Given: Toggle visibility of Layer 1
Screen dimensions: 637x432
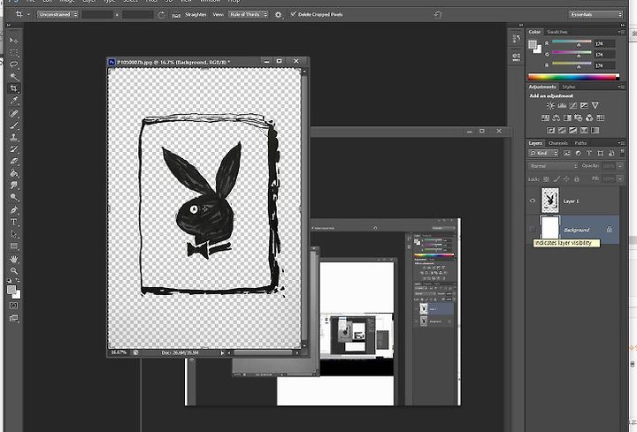Looking at the screenshot, I should (x=533, y=201).
